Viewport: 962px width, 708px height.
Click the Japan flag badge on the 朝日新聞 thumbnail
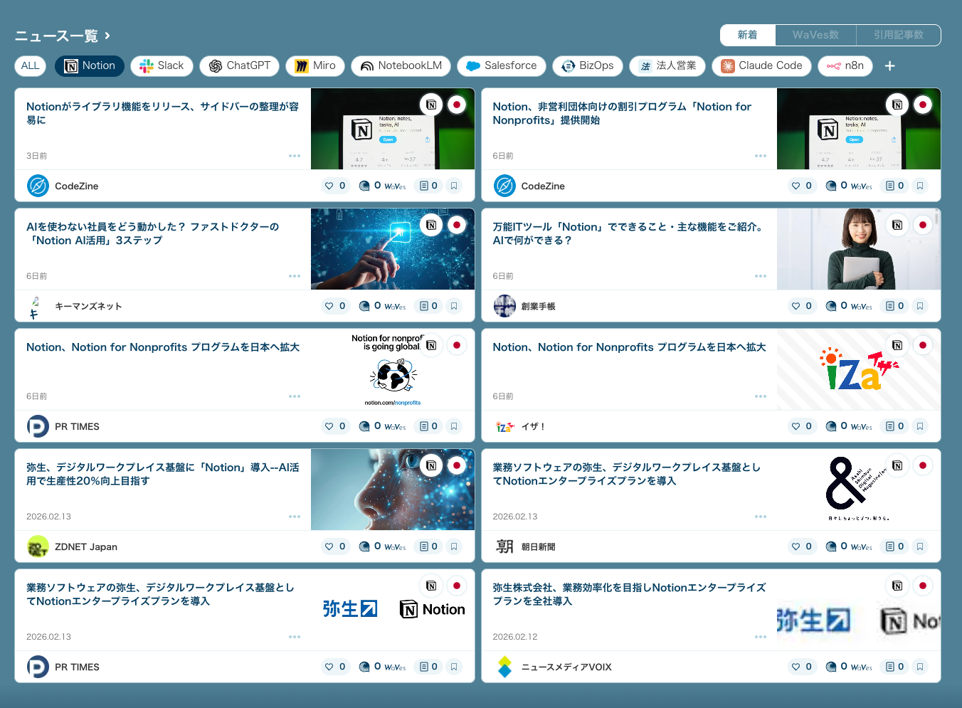(923, 465)
